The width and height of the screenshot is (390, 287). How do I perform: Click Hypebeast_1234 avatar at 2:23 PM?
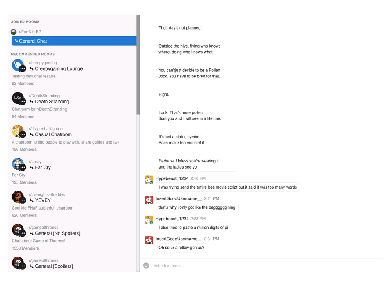point(149,220)
